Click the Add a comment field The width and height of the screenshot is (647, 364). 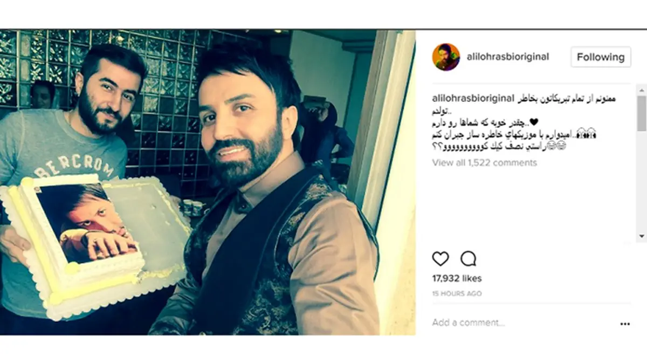518,323
